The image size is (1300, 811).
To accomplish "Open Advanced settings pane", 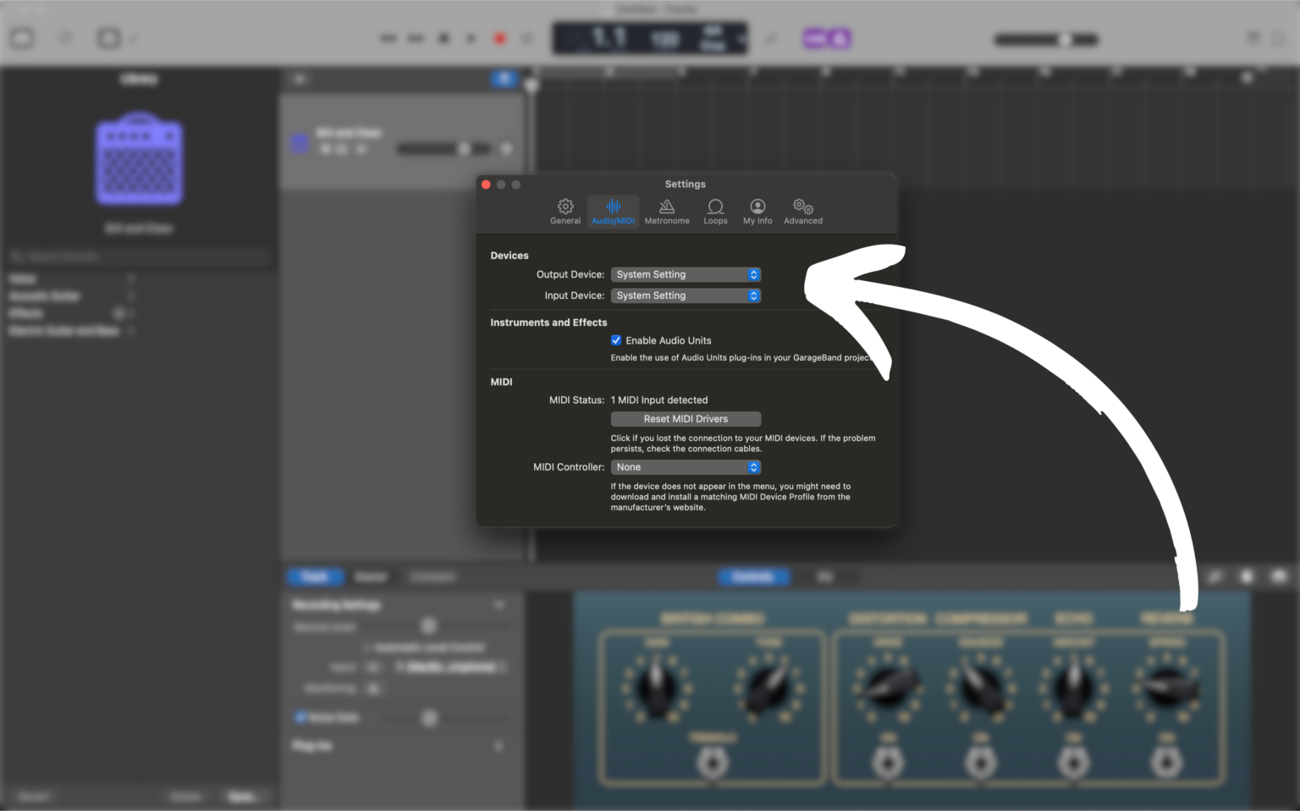I will (x=802, y=211).
